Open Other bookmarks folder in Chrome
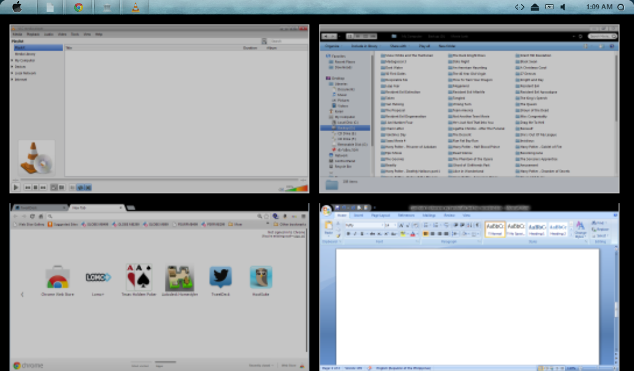The width and height of the screenshot is (634, 371). click(290, 224)
